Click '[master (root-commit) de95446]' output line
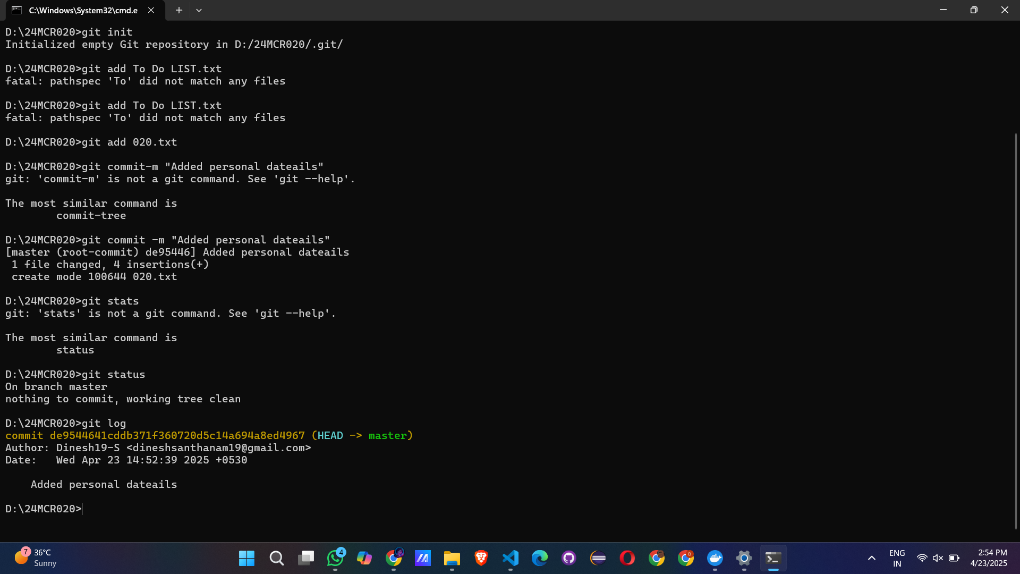Image resolution: width=1020 pixels, height=574 pixels. (177, 252)
